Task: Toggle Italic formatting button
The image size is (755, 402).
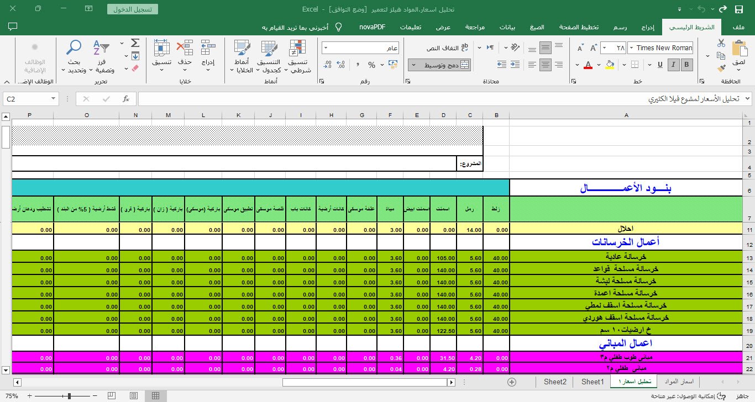Action: 673,65
